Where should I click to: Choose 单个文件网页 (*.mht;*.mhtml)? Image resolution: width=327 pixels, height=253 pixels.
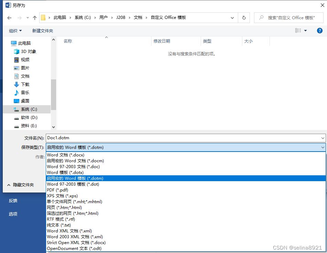186,201
